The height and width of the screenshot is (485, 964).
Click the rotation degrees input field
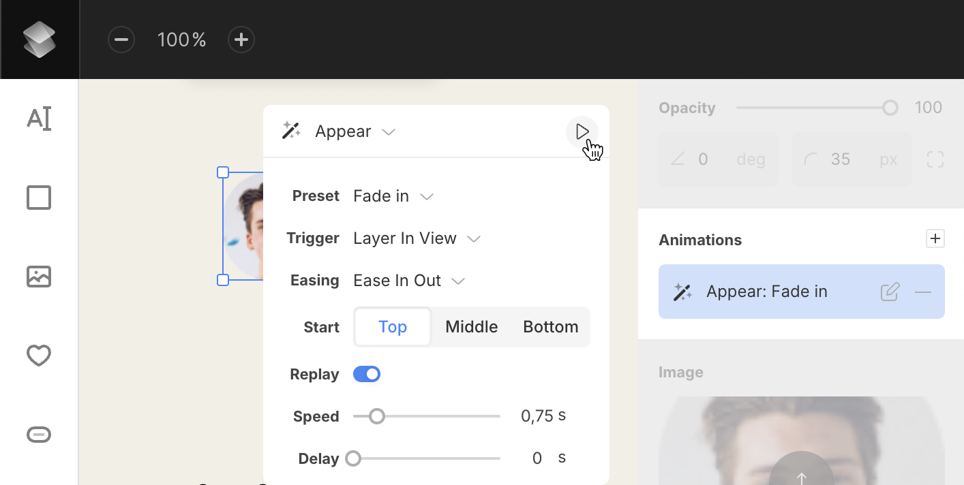click(x=719, y=159)
